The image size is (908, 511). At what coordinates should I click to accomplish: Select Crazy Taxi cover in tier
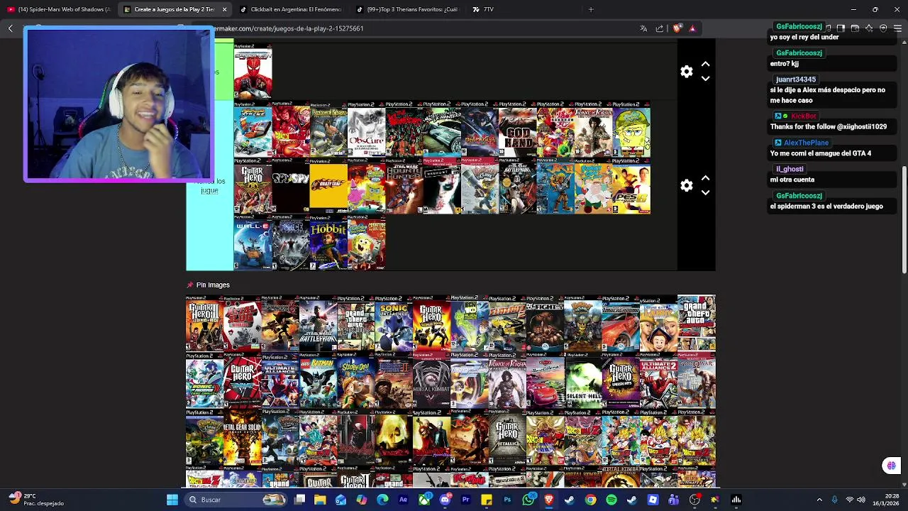point(328,186)
